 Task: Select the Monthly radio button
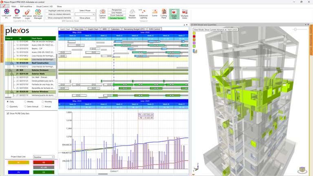[x=43, y=102]
